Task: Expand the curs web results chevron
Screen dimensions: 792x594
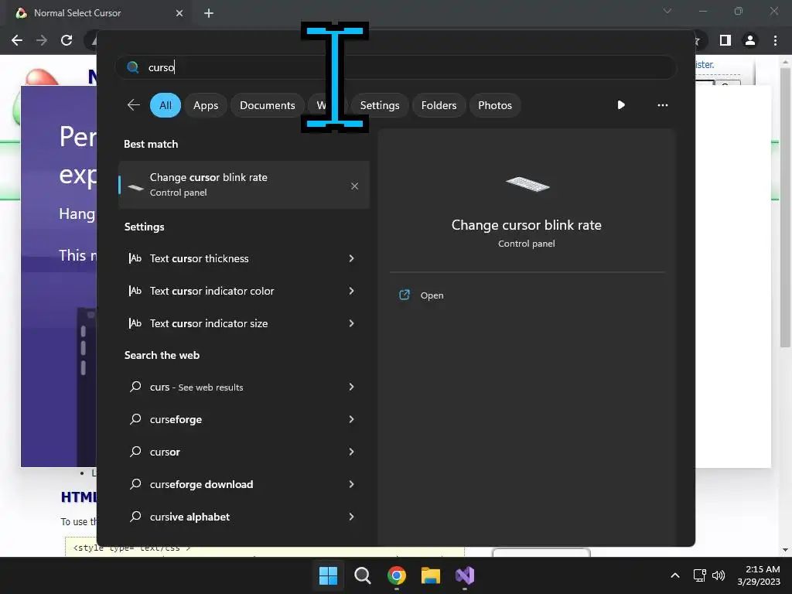Action: pyautogui.click(x=352, y=387)
